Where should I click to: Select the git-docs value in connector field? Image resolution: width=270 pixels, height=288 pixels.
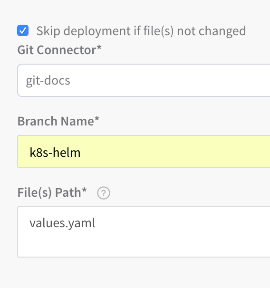pos(48,80)
